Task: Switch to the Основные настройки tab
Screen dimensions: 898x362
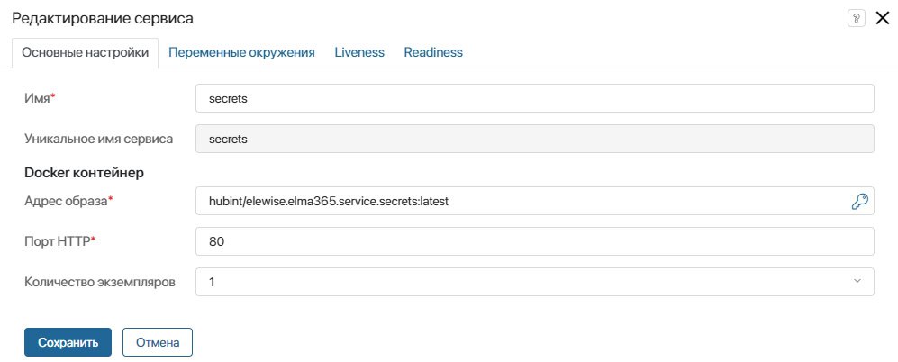Action: point(85,53)
